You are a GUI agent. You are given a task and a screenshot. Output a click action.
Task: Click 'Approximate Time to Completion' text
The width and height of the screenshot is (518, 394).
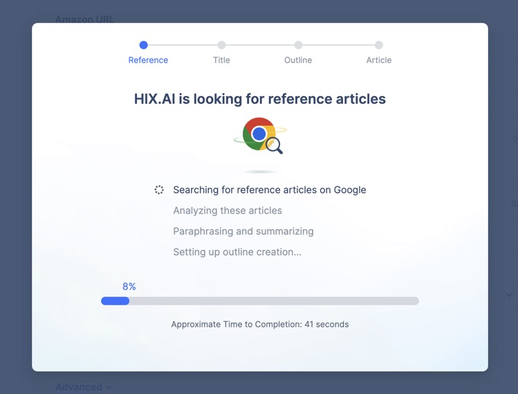point(260,324)
